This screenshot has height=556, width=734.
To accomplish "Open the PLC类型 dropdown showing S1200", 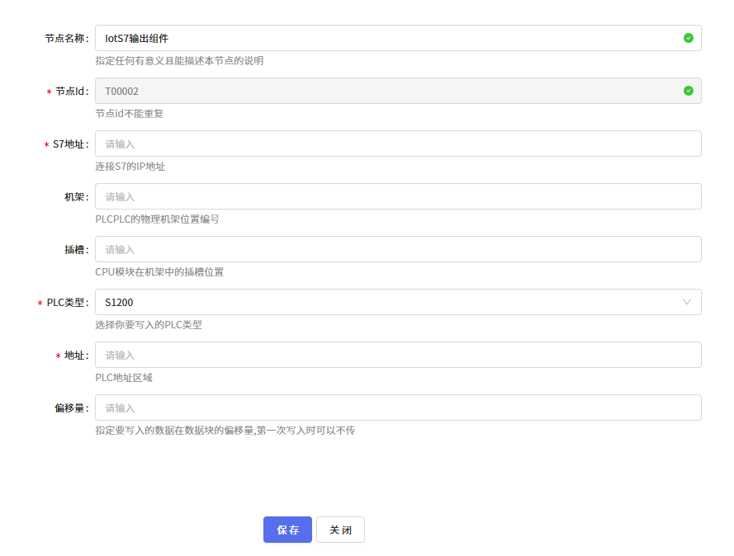I will coord(396,302).
